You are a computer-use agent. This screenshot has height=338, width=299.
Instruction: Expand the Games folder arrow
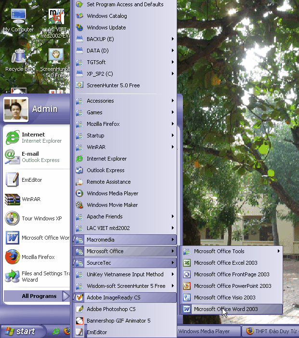pos(172,112)
